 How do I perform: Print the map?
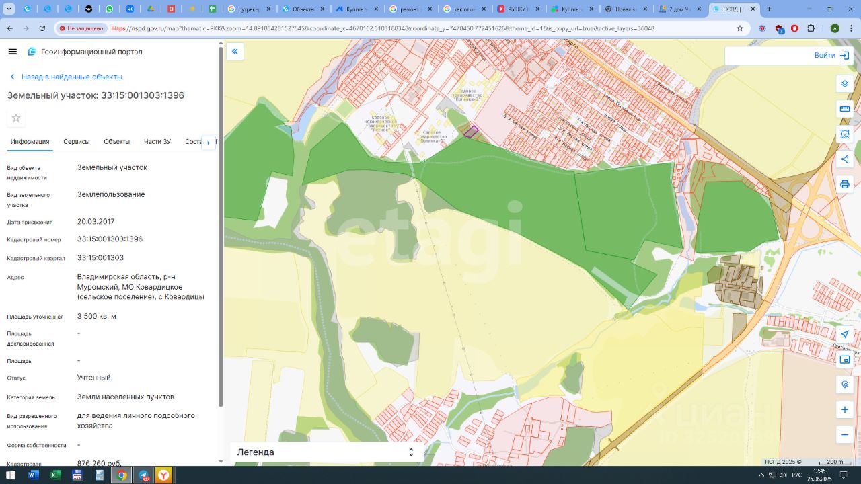tap(845, 184)
